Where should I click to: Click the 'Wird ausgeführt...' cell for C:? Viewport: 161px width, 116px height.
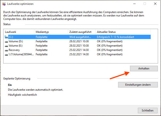80,37
